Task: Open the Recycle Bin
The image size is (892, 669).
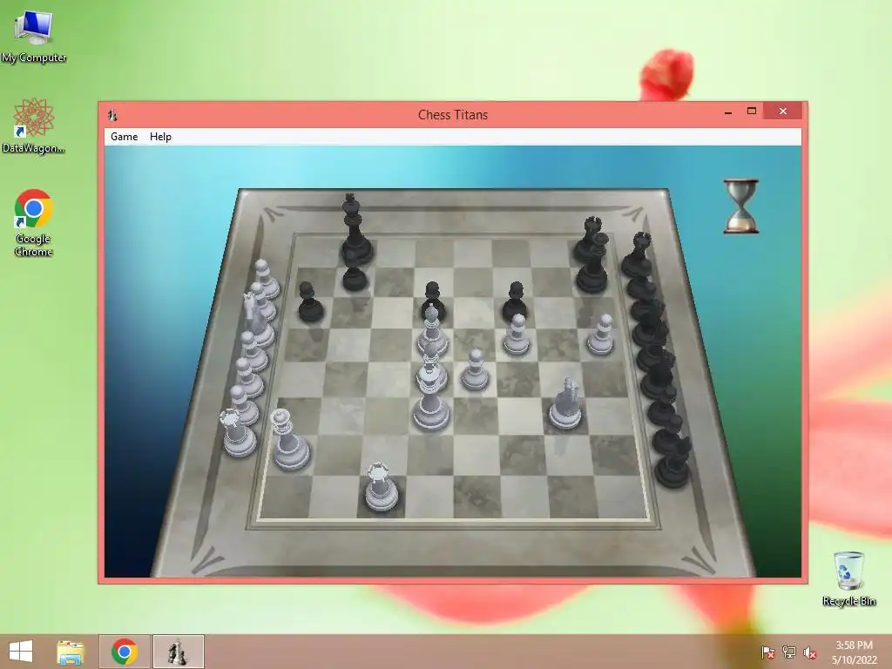Action: (848, 578)
